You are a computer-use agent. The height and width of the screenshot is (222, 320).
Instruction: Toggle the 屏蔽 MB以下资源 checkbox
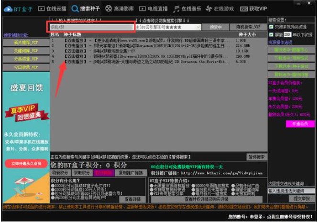271,35
